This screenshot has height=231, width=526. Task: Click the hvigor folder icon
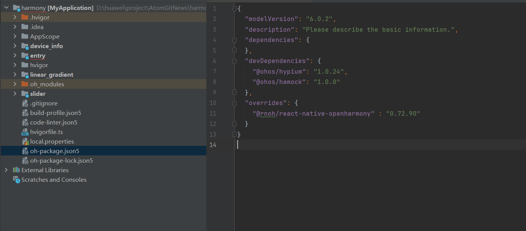(25, 65)
